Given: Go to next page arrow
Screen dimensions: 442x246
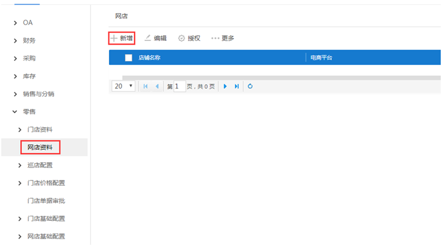Looking at the screenshot, I should pos(225,86).
